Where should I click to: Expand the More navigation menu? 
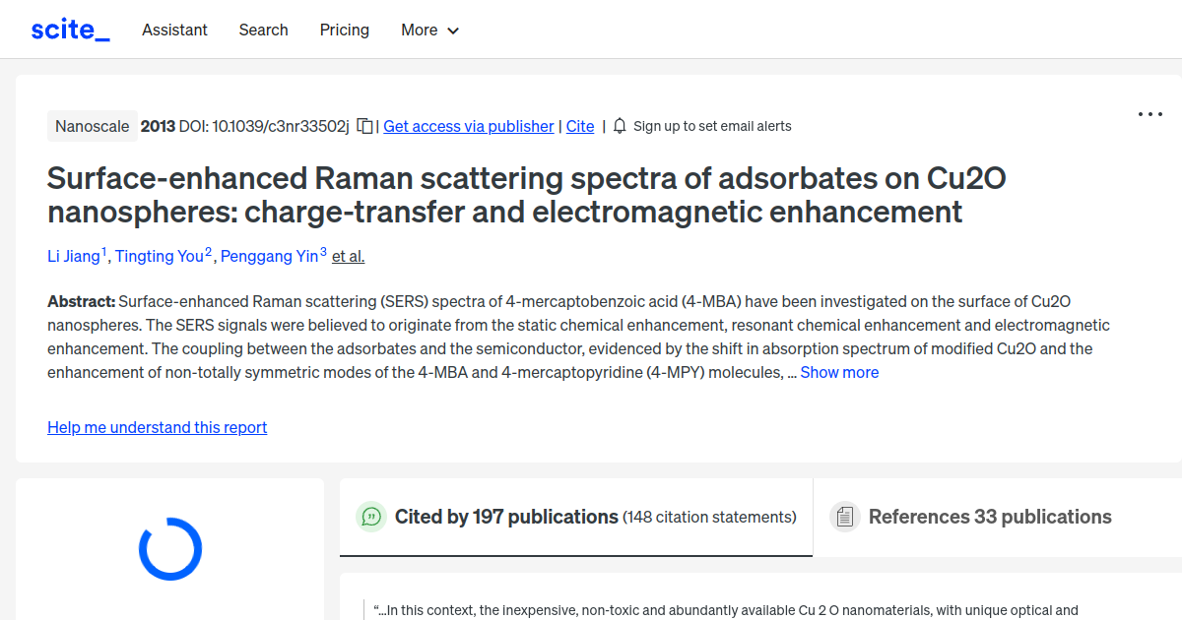click(429, 30)
